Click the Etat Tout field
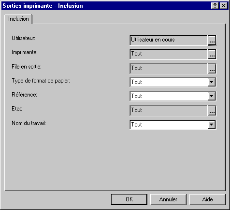This screenshot has height=210, width=230. (x=169, y=111)
